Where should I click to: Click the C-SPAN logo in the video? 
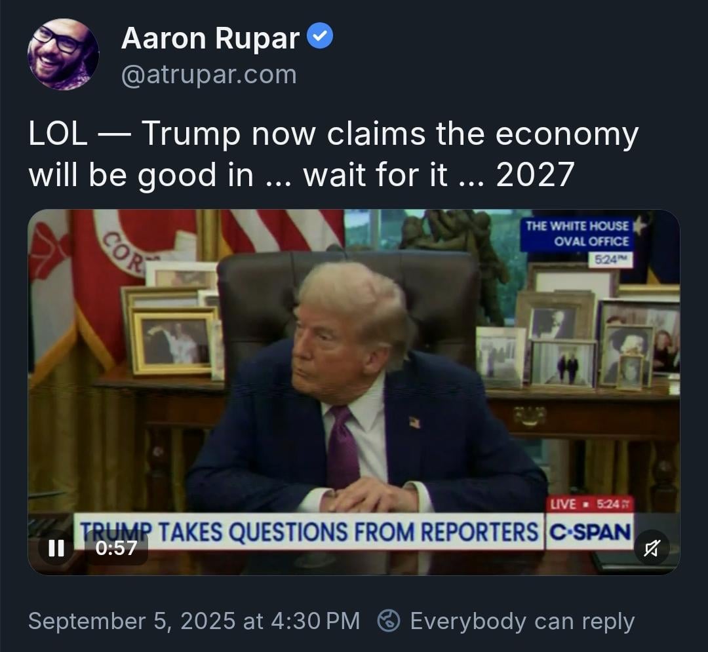[590, 531]
